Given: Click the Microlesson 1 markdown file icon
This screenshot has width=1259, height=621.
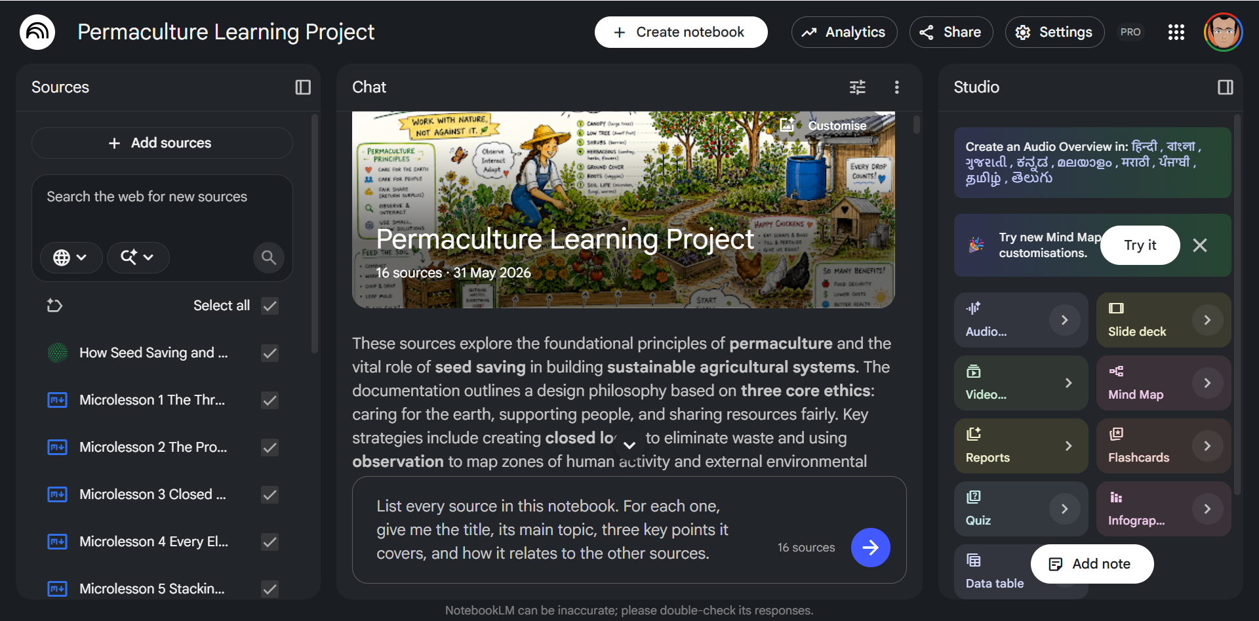Looking at the screenshot, I should [58, 400].
